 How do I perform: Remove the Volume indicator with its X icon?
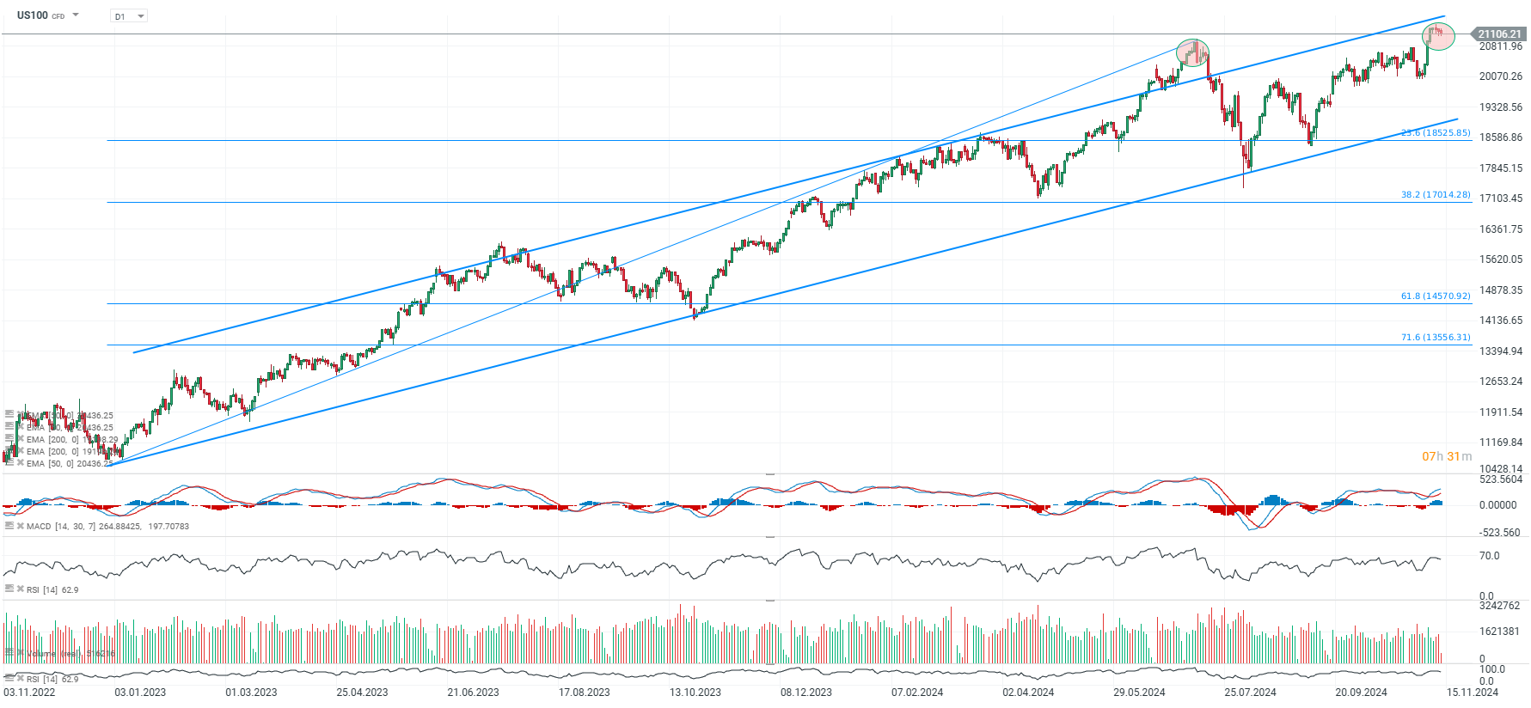21,654
